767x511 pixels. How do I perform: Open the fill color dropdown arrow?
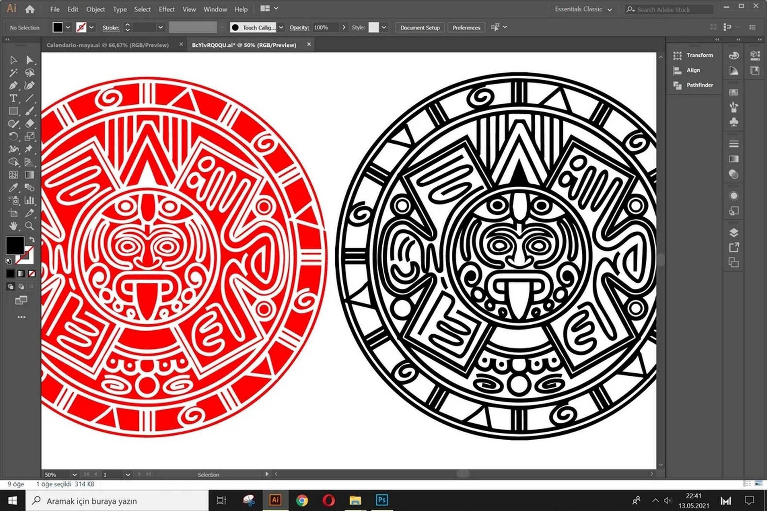click(68, 28)
